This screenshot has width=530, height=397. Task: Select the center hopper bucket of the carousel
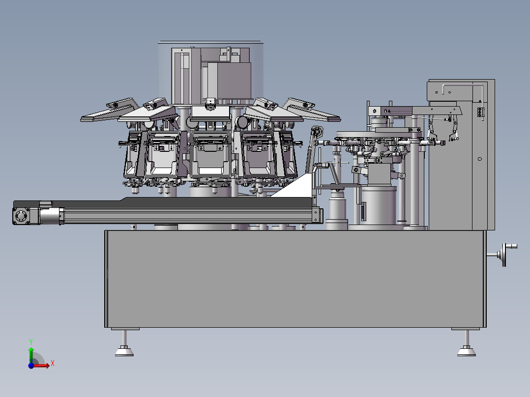[x=210, y=155]
